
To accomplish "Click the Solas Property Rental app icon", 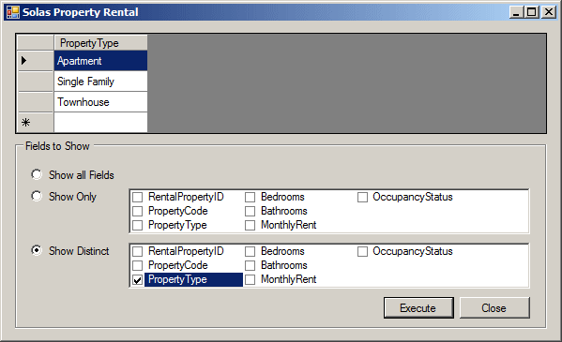I will click(13, 12).
